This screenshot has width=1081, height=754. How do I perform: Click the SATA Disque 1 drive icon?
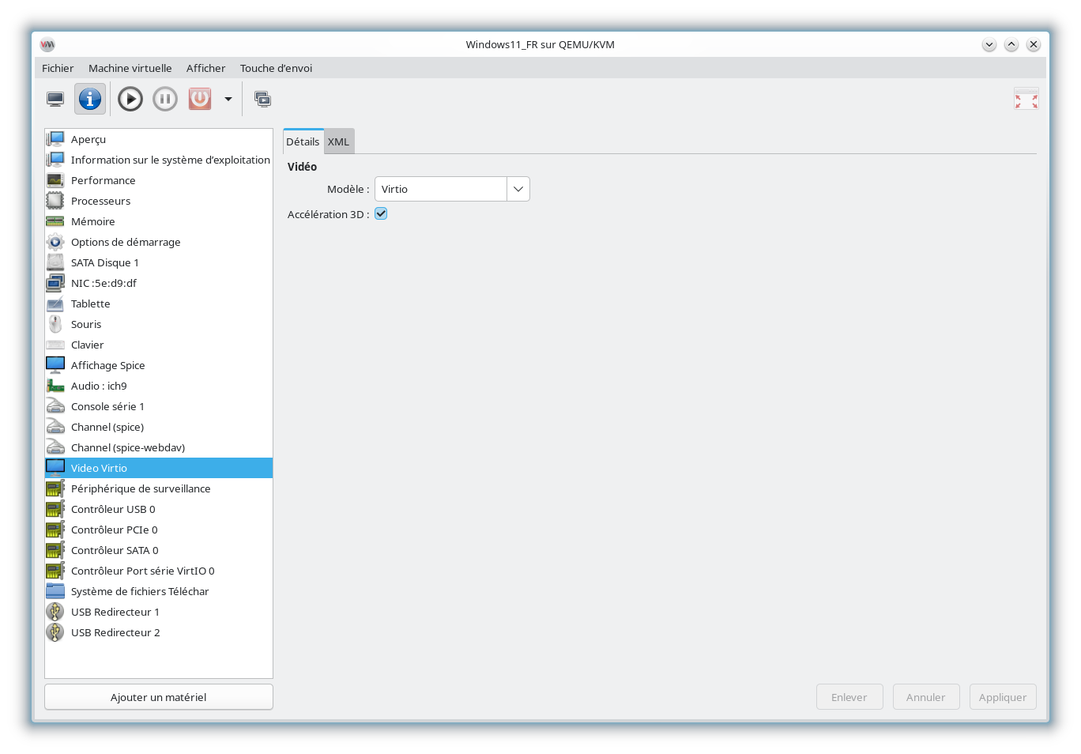[x=55, y=262]
